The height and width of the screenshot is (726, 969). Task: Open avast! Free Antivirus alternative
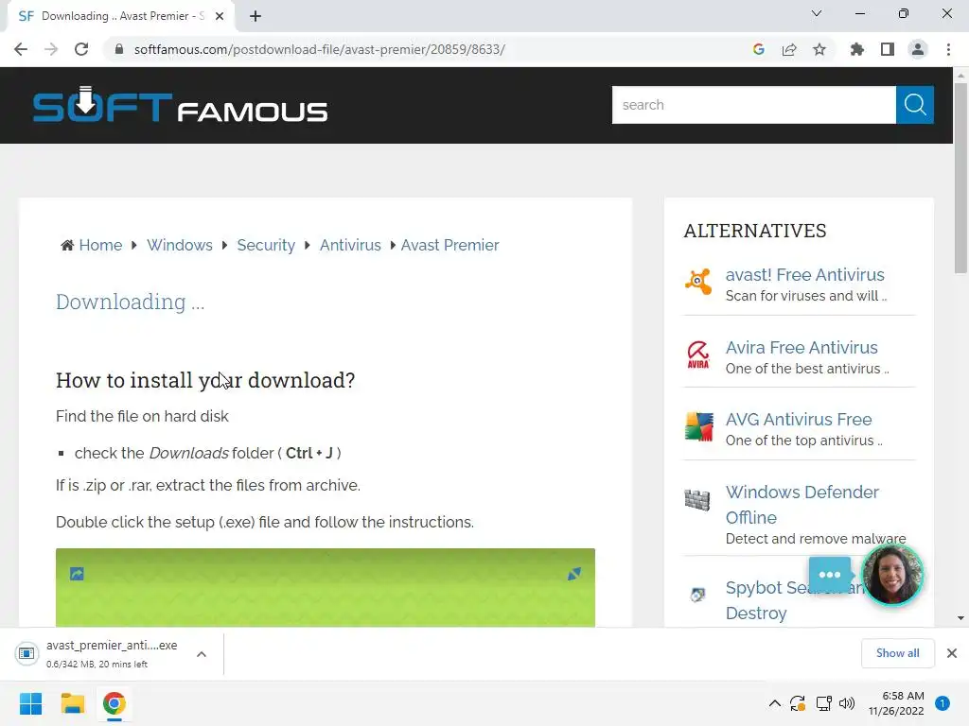click(804, 275)
